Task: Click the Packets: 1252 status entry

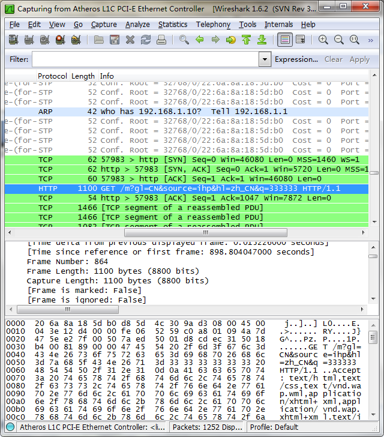Action: point(208,427)
